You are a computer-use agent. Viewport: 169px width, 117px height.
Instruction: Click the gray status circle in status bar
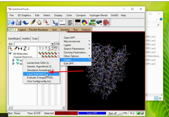point(142,113)
